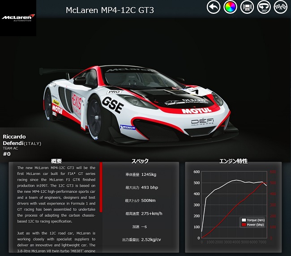Click the 概要 heading

tap(56, 161)
